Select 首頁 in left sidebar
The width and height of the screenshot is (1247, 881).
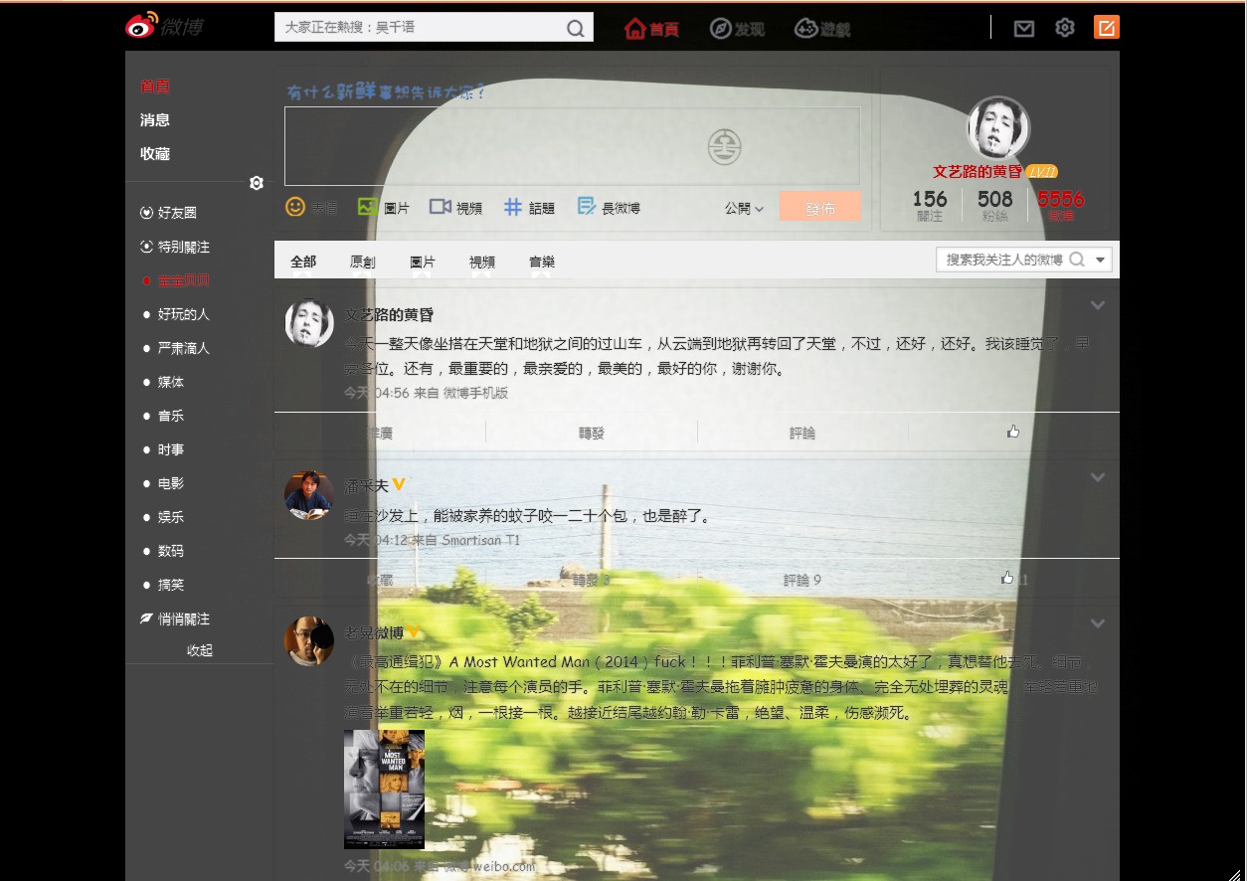click(155, 87)
